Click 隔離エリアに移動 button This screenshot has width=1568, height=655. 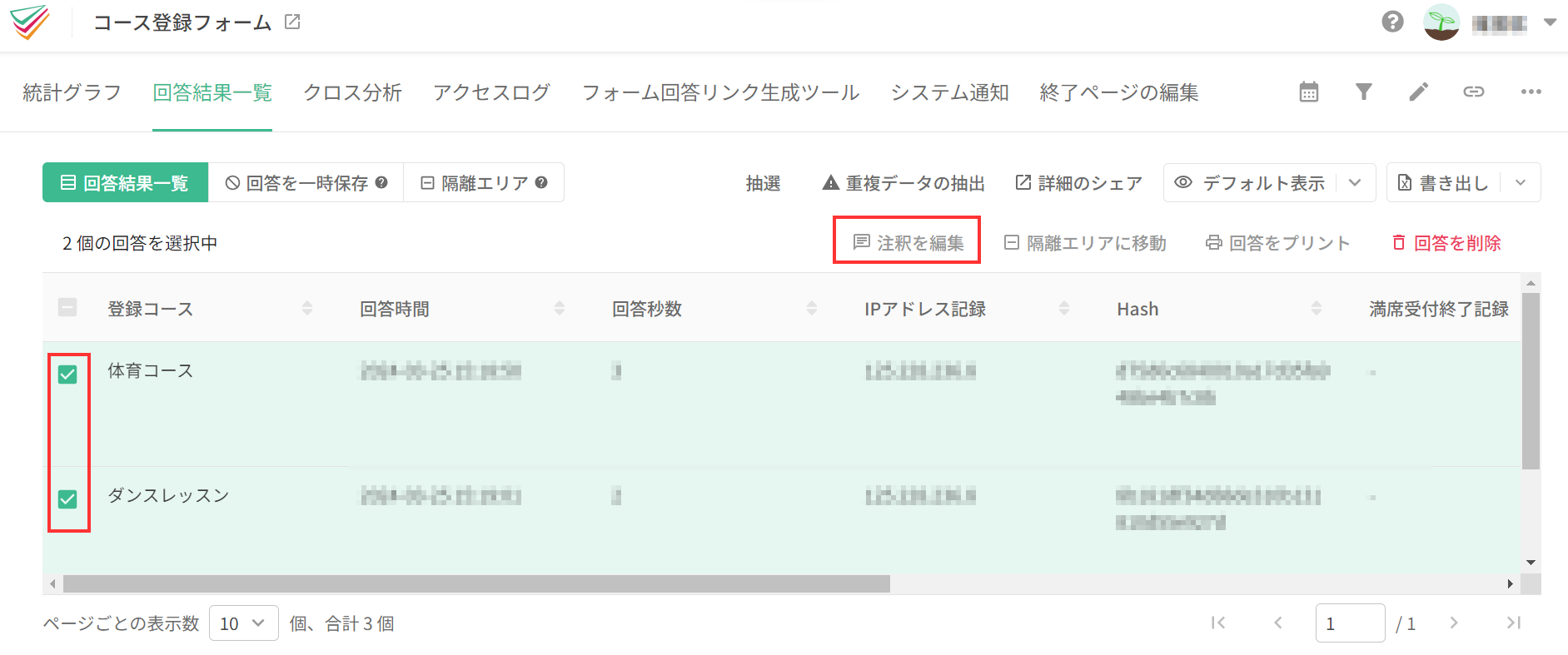click(x=1085, y=242)
